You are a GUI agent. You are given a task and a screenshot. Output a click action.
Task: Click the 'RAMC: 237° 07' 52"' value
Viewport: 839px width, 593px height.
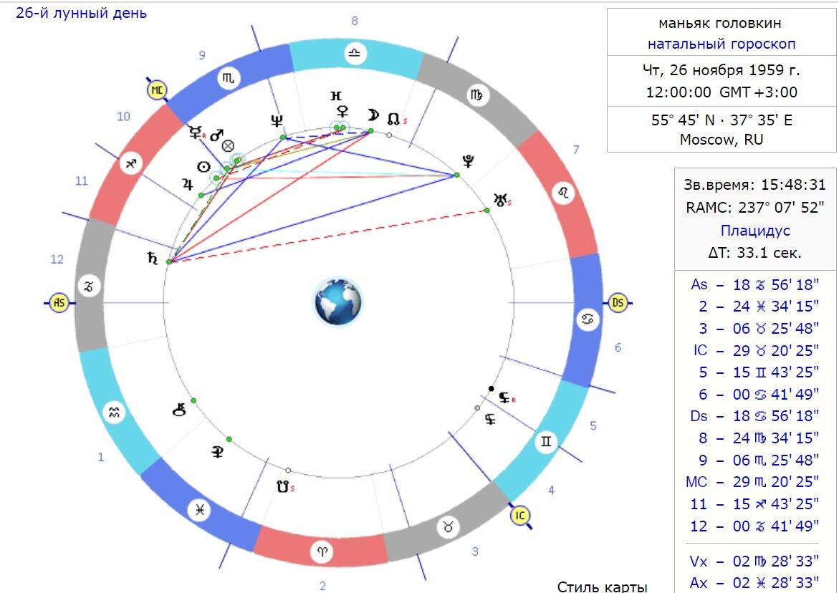tap(754, 207)
